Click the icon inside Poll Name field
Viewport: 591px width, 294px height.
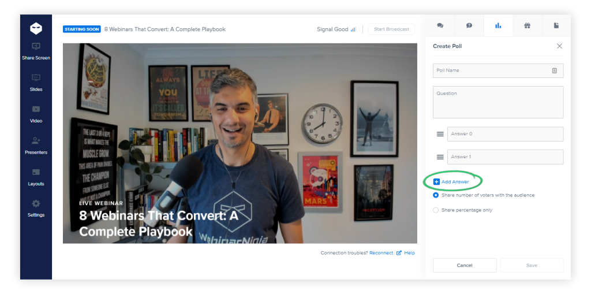point(555,70)
